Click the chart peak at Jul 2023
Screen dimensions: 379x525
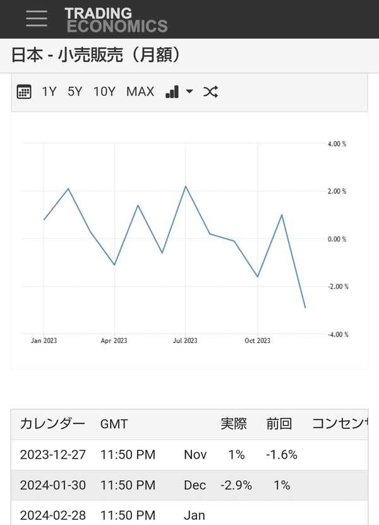186,186
